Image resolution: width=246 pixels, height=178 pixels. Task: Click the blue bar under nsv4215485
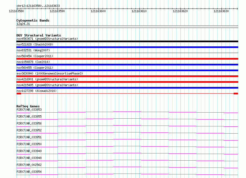(x=127, y=88)
